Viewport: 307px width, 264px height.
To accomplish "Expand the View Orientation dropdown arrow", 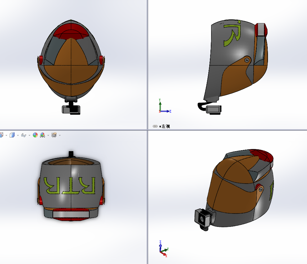I will 6,135.
